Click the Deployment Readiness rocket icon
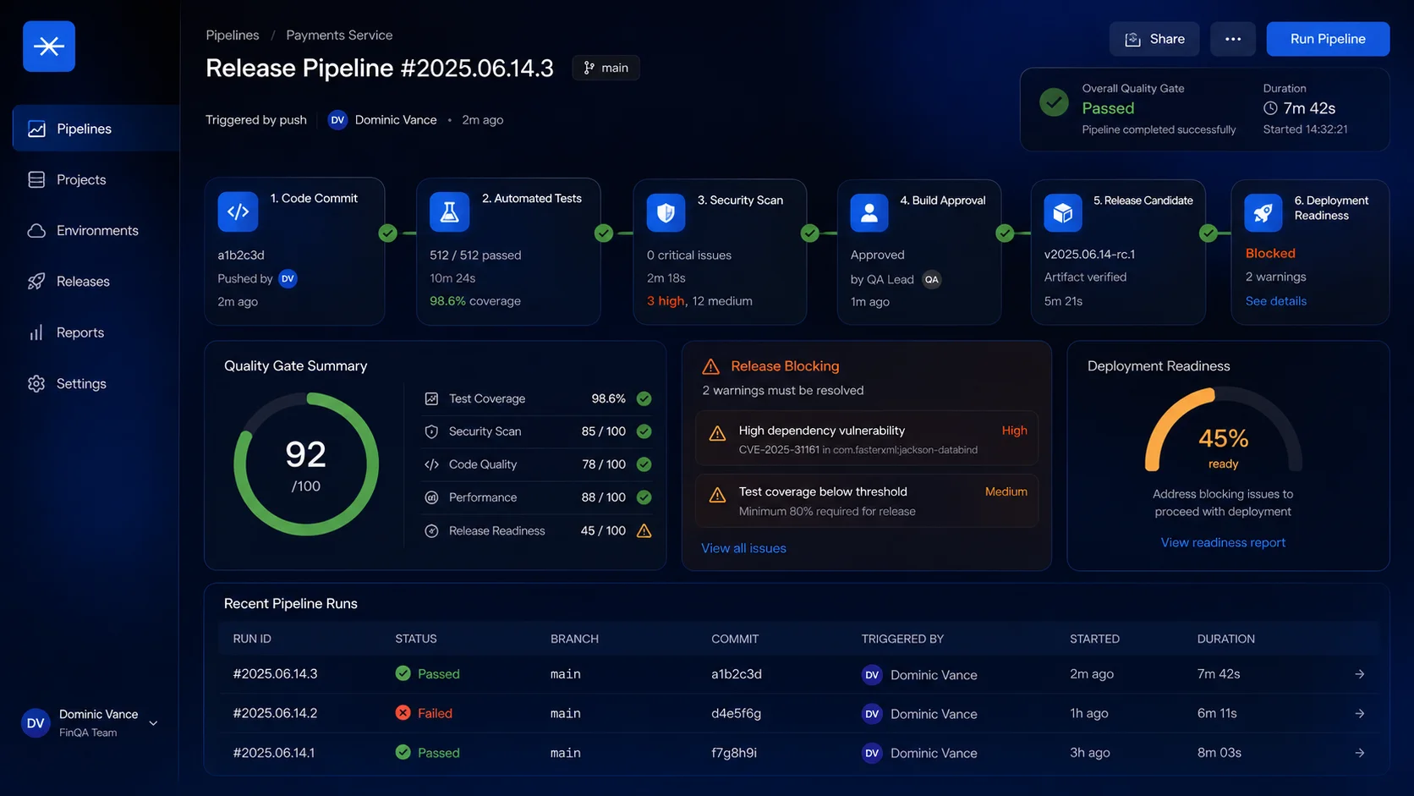 [x=1263, y=212]
